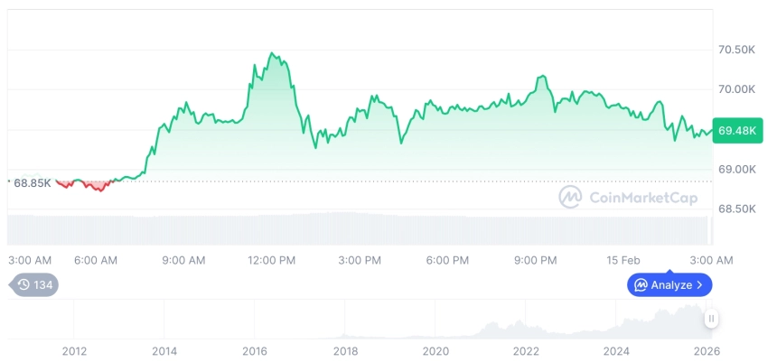Click the clock history icon beside 134

coord(23,285)
